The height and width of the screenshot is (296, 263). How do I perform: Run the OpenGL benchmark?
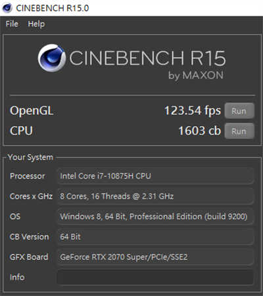coord(239,111)
